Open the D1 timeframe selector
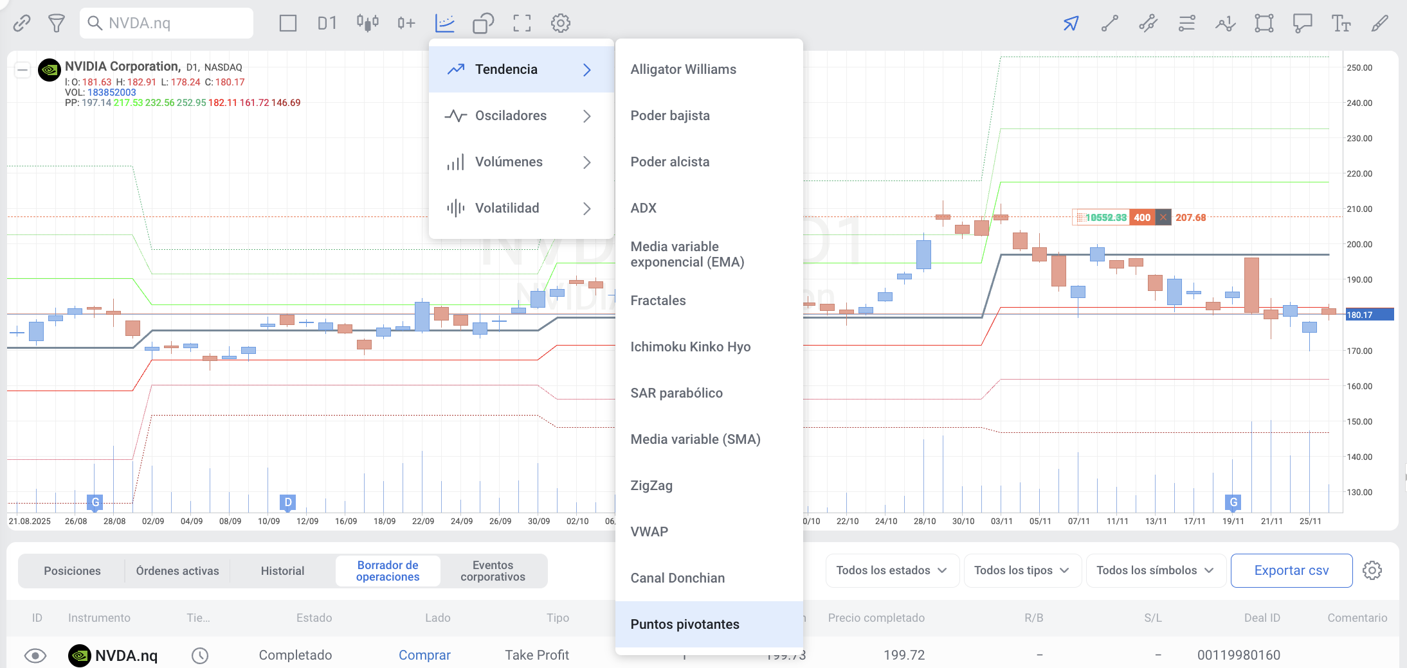Image resolution: width=1407 pixels, height=668 pixels. (x=327, y=24)
